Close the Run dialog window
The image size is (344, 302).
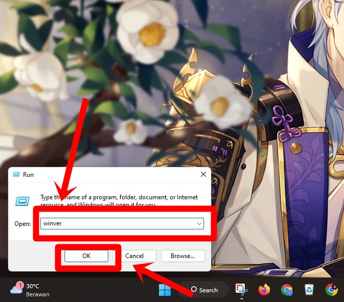click(x=203, y=174)
